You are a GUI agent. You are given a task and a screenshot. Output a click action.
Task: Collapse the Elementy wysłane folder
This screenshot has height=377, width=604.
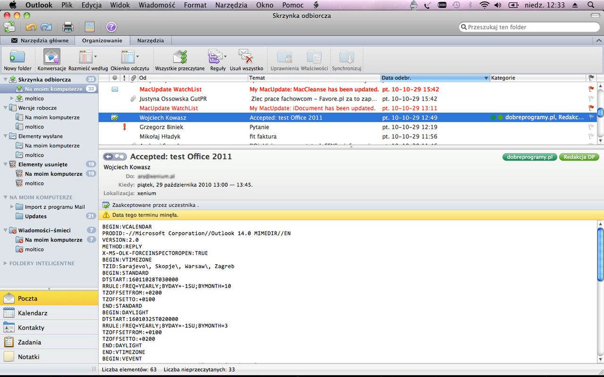click(x=5, y=136)
